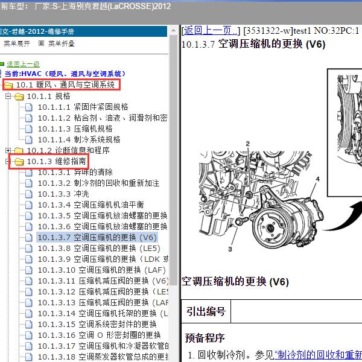Click page icon of 10.1.3.15 空调系统密封件
The height and width of the screenshot is (362, 362).
coord(28,325)
